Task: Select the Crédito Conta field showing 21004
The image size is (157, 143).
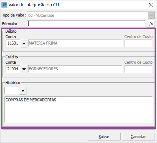Action: [x=13, y=69]
